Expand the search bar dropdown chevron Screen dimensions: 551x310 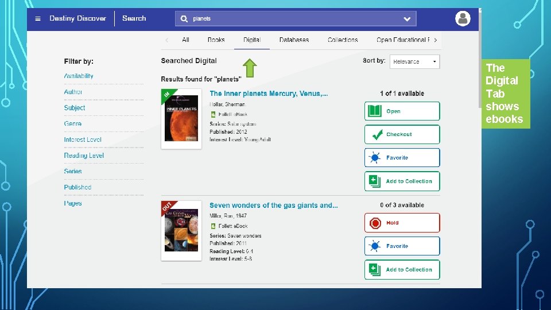pyautogui.click(x=407, y=19)
